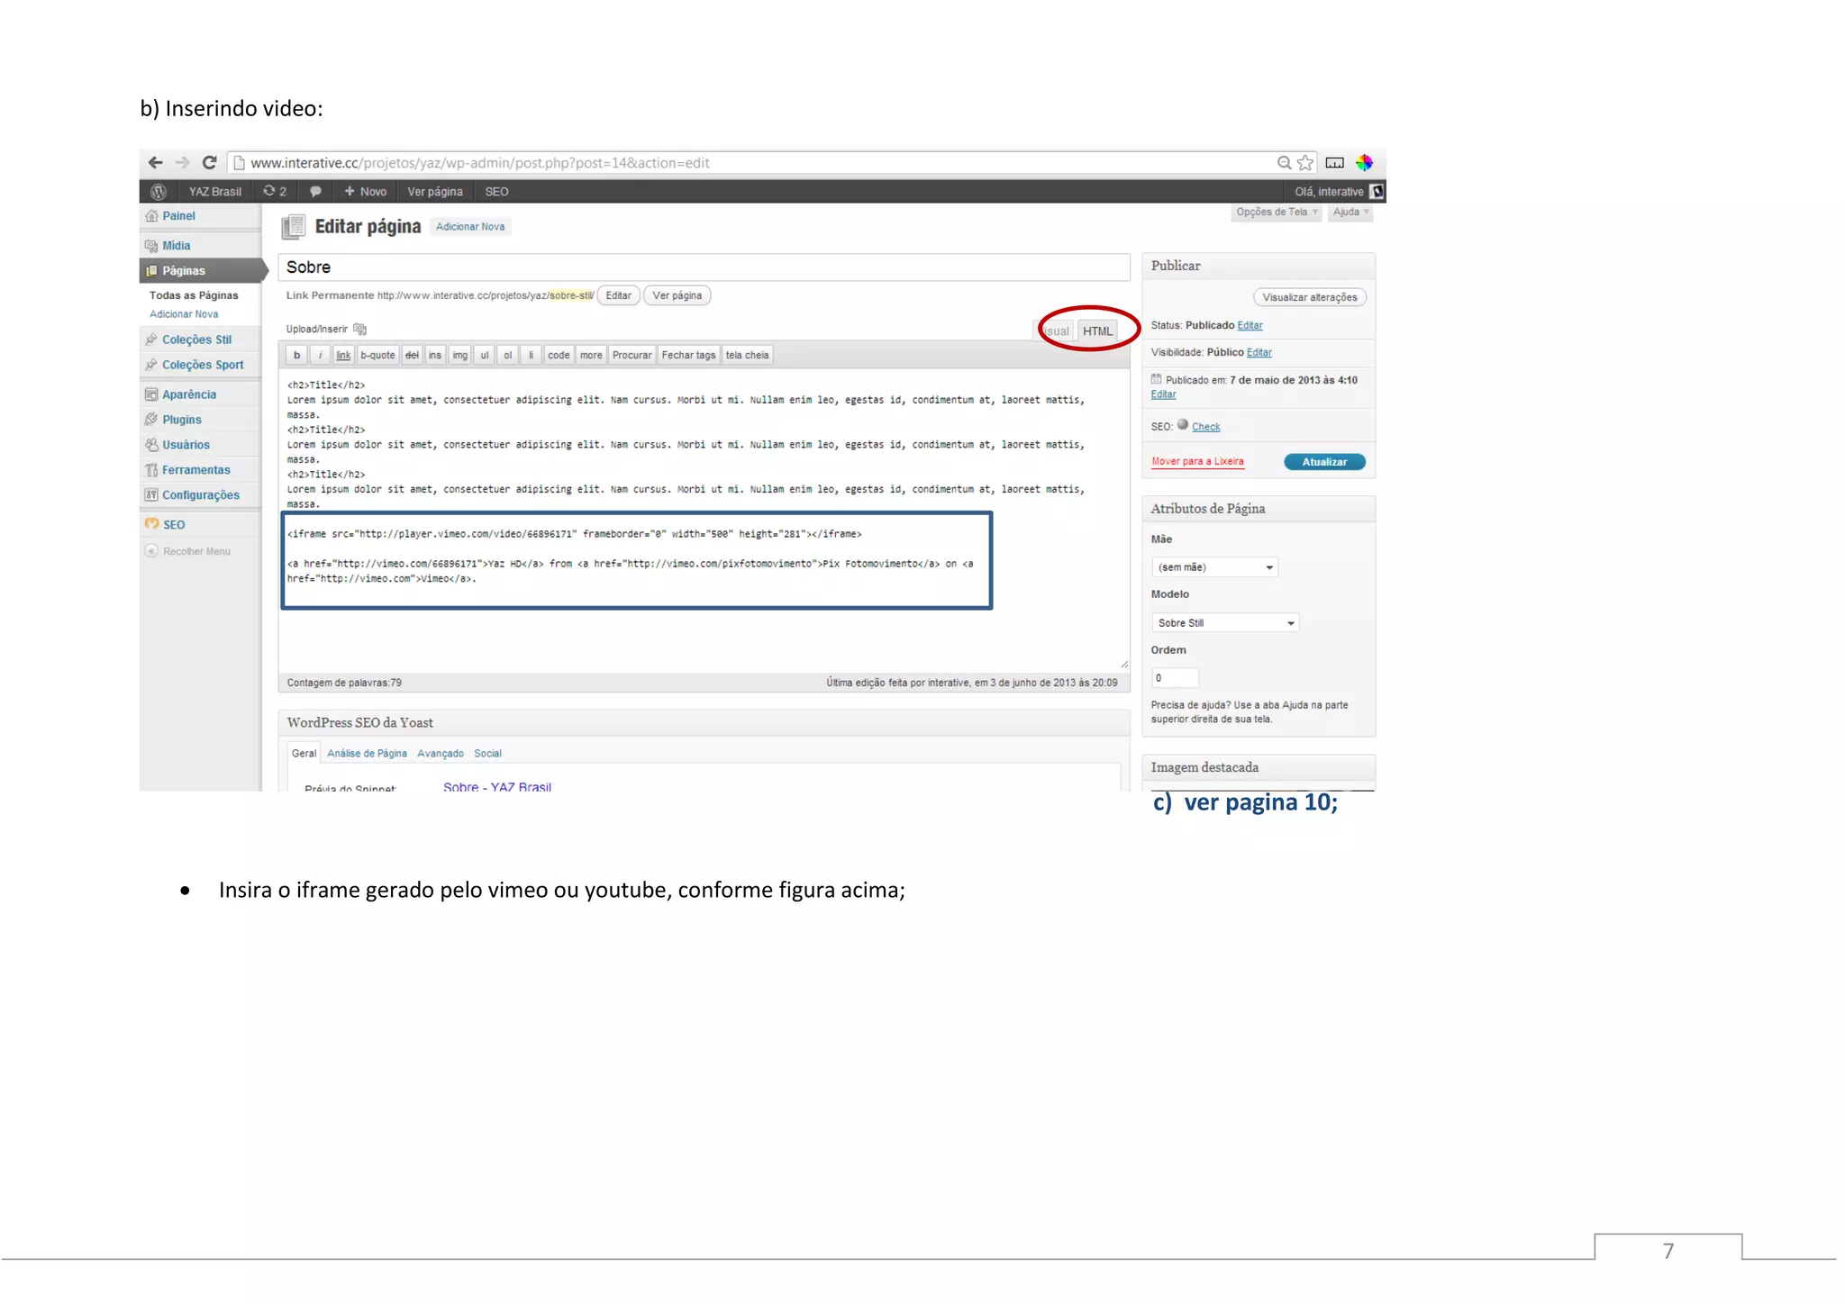The width and height of the screenshot is (1845, 1304).
Task: Click the Sobre title field
Action: 704,267
